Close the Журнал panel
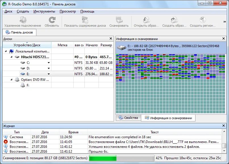Screen dimensions: 229x164 223,126
